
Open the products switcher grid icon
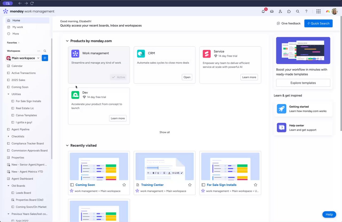(318, 11)
